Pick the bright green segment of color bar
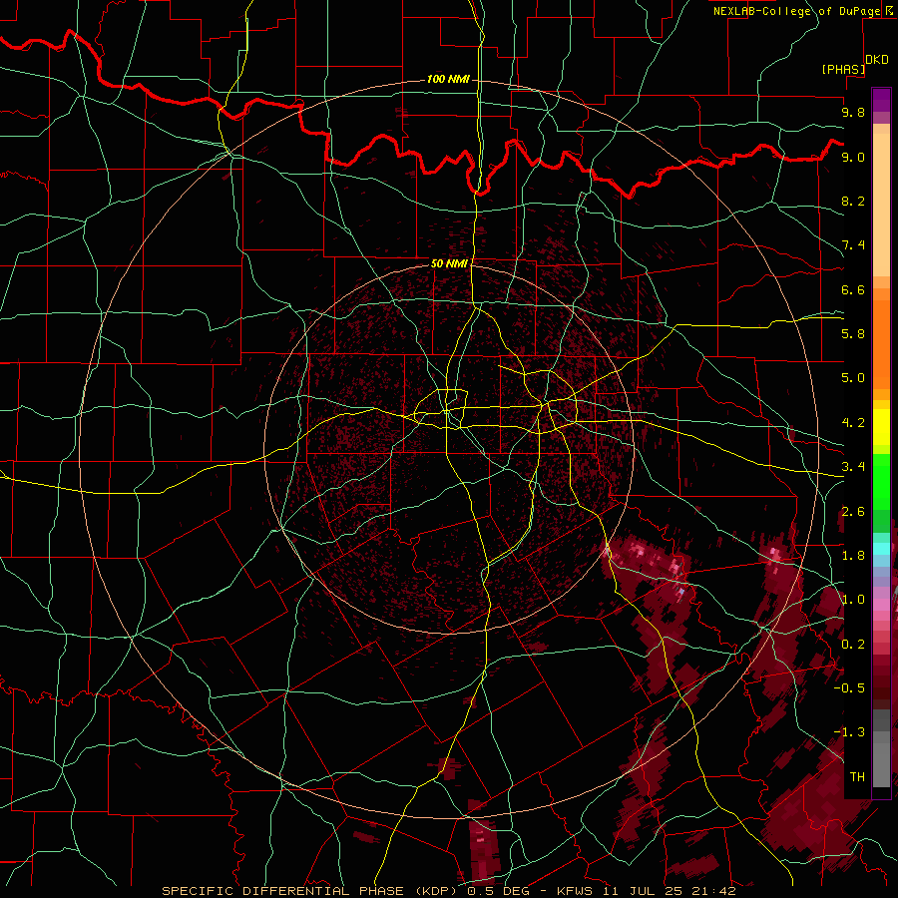The height and width of the screenshot is (898, 898). (881, 481)
